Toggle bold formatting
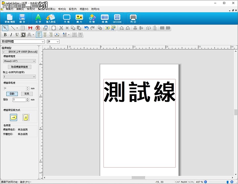The height and width of the screenshot is (184, 238). pos(5,35)
